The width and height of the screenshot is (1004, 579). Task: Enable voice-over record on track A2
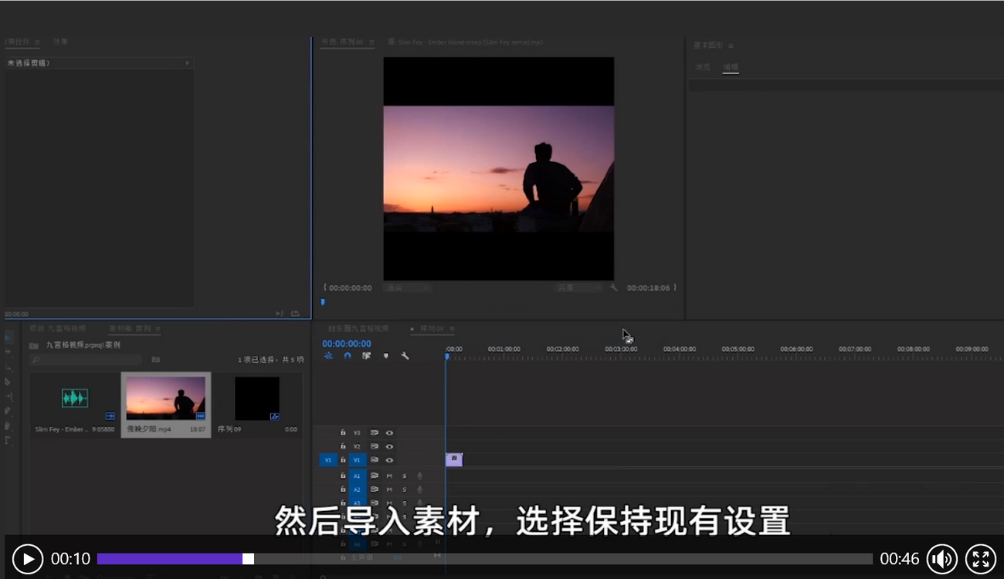420,489
